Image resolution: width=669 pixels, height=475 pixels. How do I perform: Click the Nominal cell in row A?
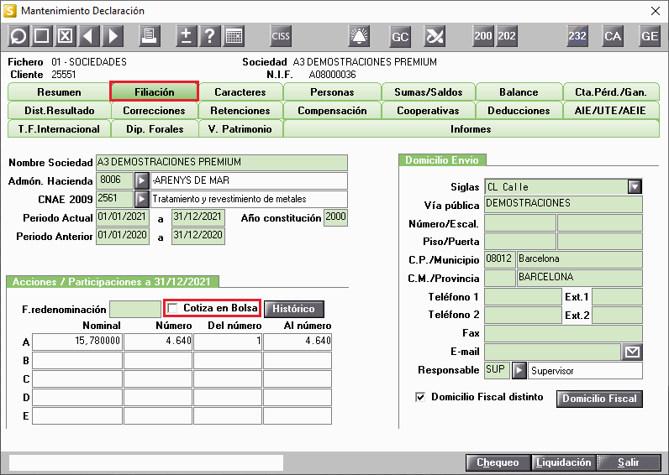(77, 342)
